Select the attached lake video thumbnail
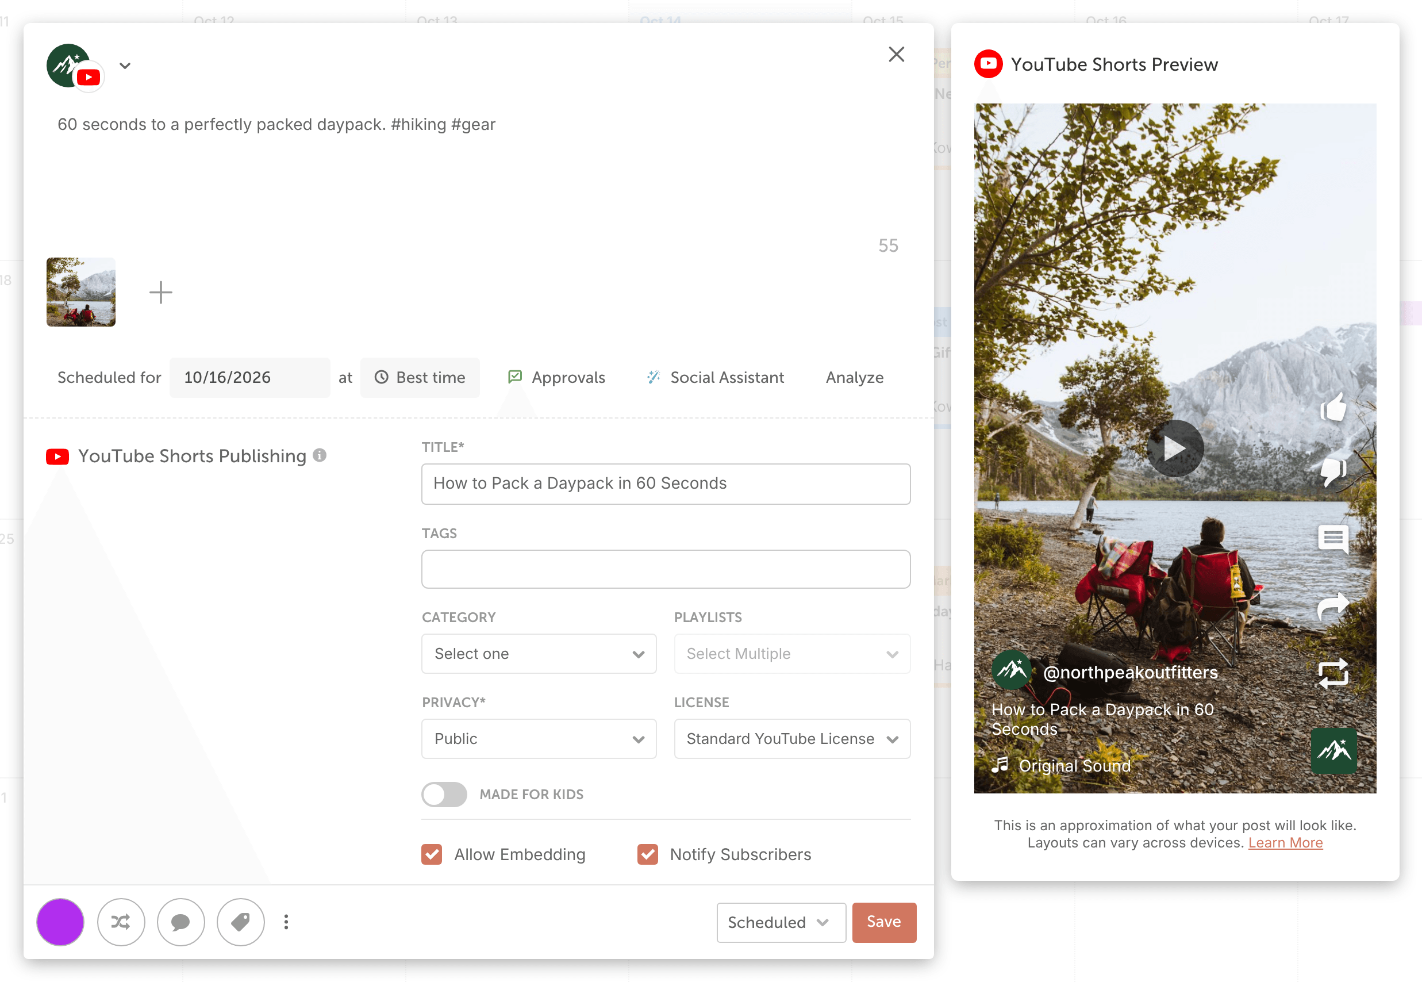Viewport: 1422px width, 982px height. 80,291
